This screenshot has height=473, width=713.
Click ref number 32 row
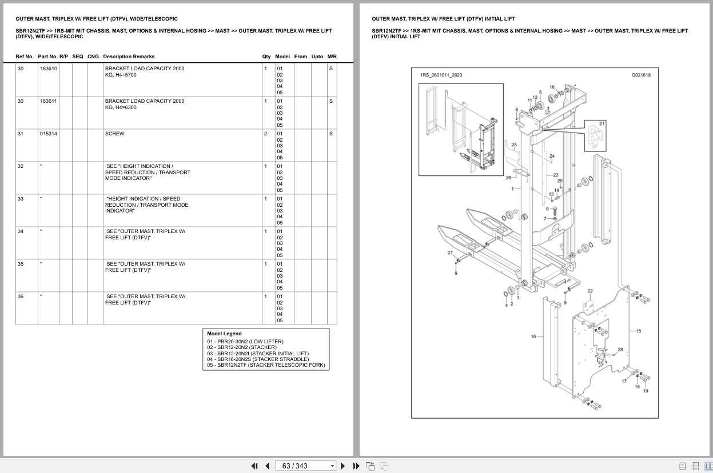pos(176,178)
